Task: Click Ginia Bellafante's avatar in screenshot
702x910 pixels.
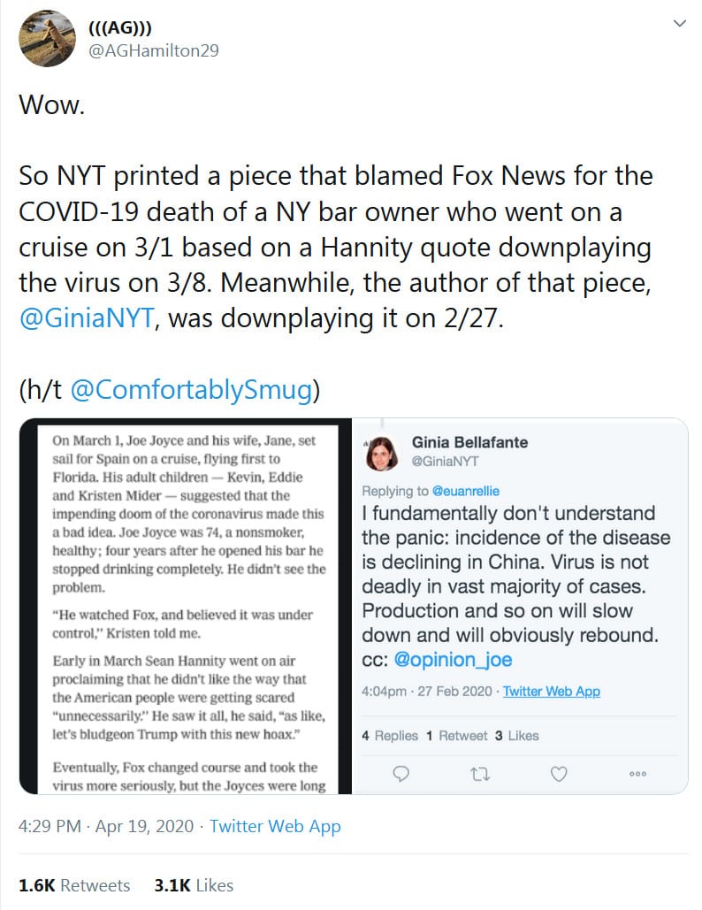Action: click(382, 452)
